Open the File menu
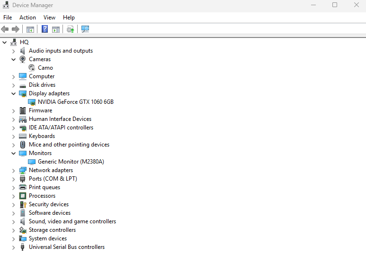The height and width of the screenshot is (256, 366). tap(8, 18)
